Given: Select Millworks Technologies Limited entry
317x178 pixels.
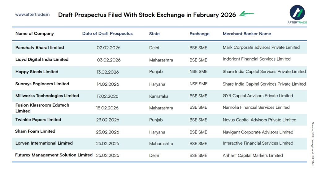Looking at the screenshot, I should 47,96.
